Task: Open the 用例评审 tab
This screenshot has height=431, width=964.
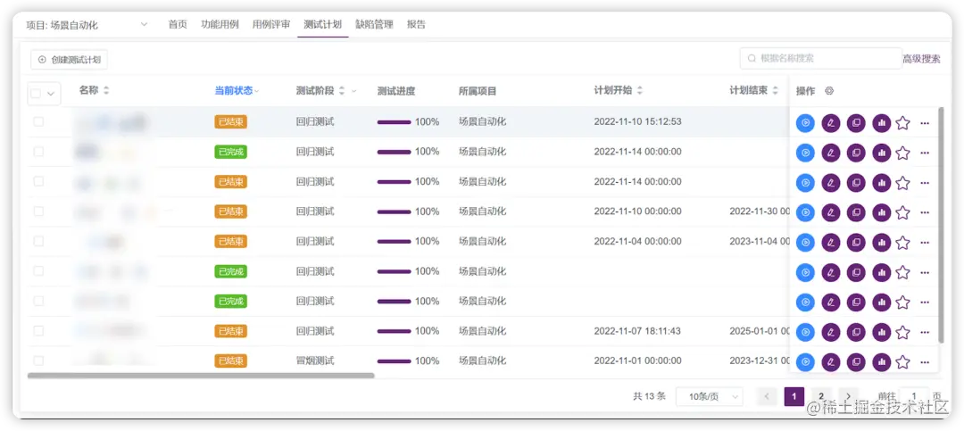Action: click(271, 25)
